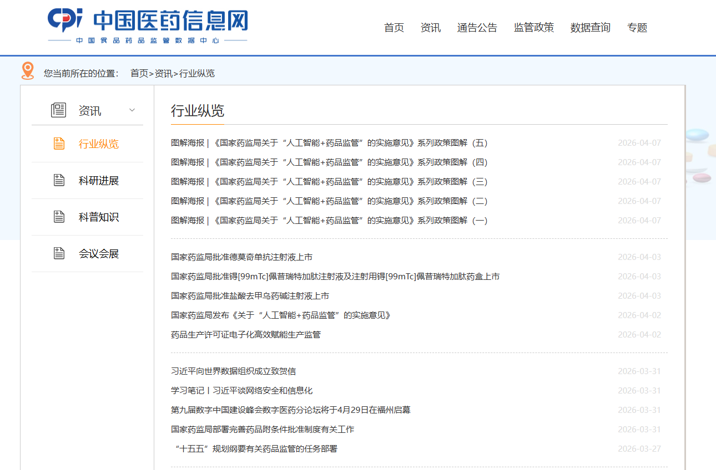Open article 药品生产许可证电子化高效赋能生产监管
Screen dimensions: 716x470
pyautogui.click(x=245, y=335)
